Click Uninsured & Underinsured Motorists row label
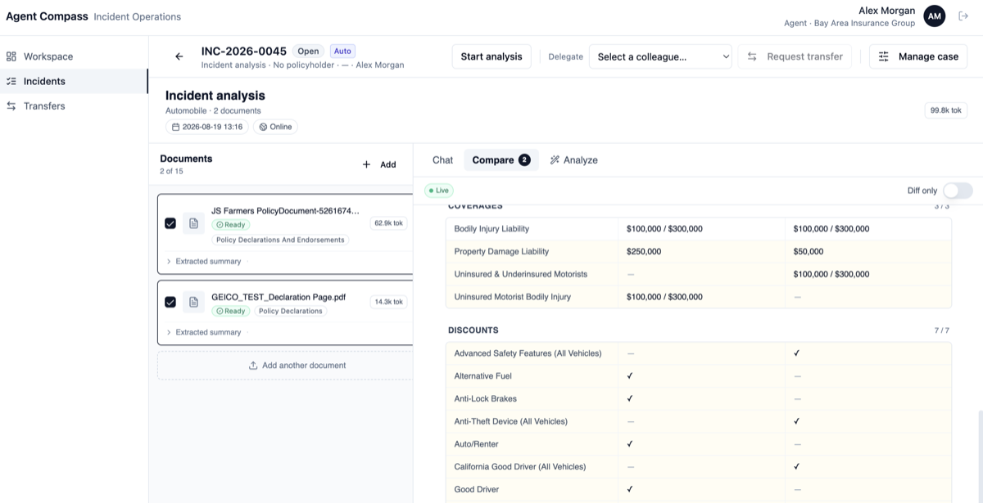Viewport: 983px width, 503px height. coord(520,274)
